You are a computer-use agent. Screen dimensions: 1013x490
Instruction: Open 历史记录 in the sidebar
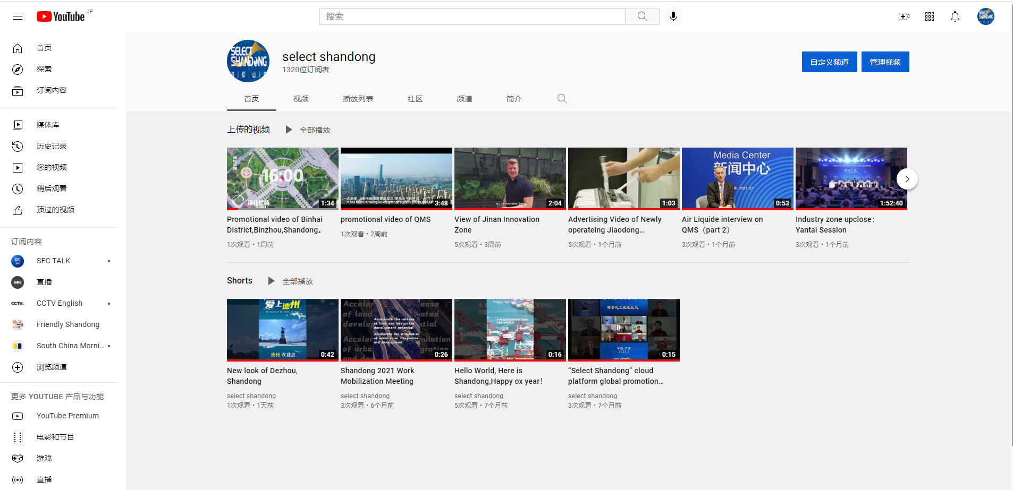click(59, 146)
